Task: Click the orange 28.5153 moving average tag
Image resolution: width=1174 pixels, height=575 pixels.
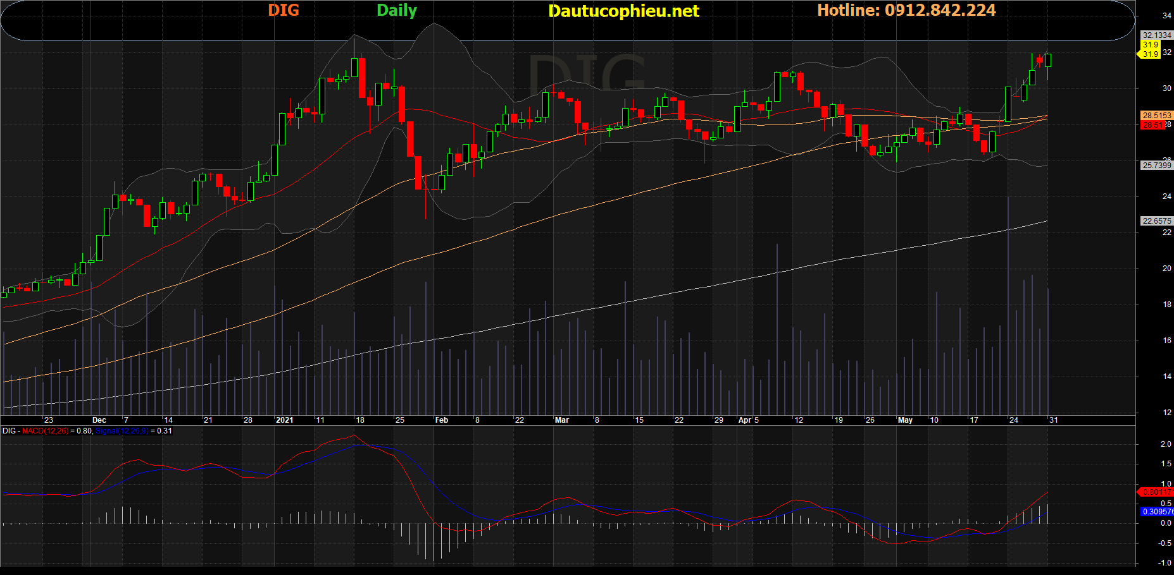Action: pyautogui.click(x=1156, y=116)
